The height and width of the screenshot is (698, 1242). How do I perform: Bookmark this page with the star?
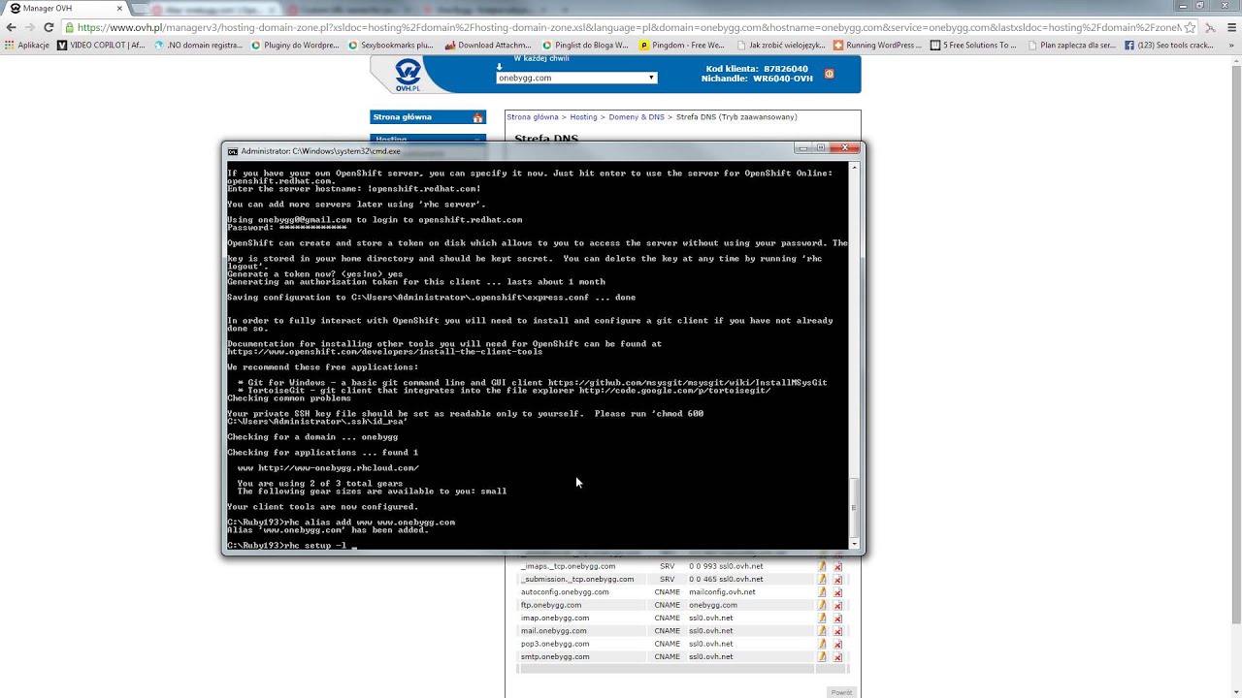[x=1190, y=27]
